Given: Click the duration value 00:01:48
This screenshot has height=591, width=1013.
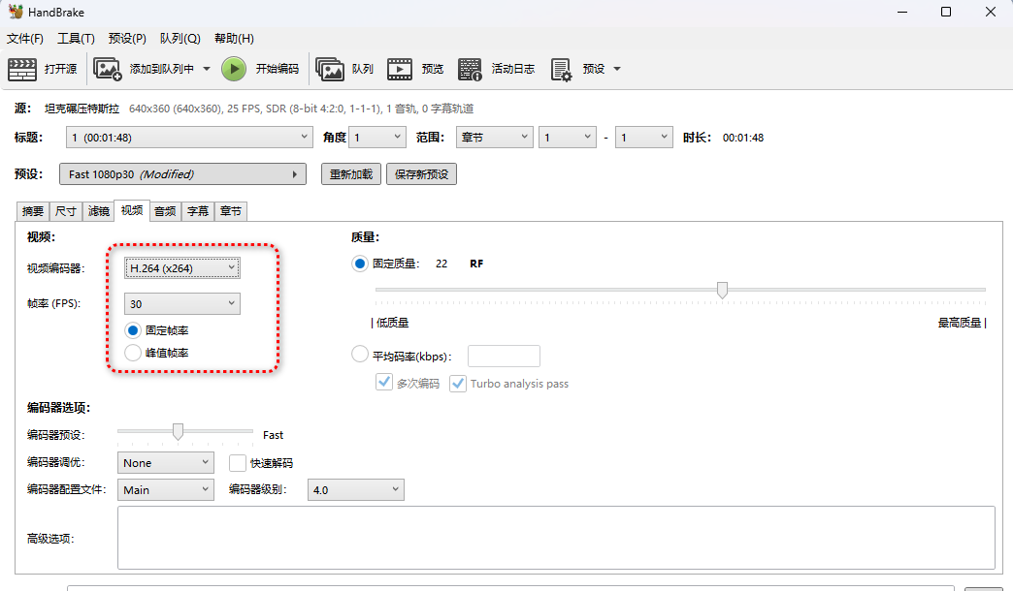Looking at the screenshot, I should click(x=743, y=138).
